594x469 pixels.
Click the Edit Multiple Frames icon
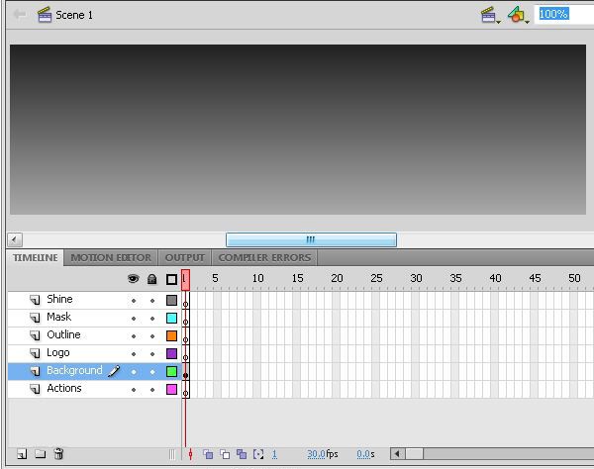coord(242,454)
